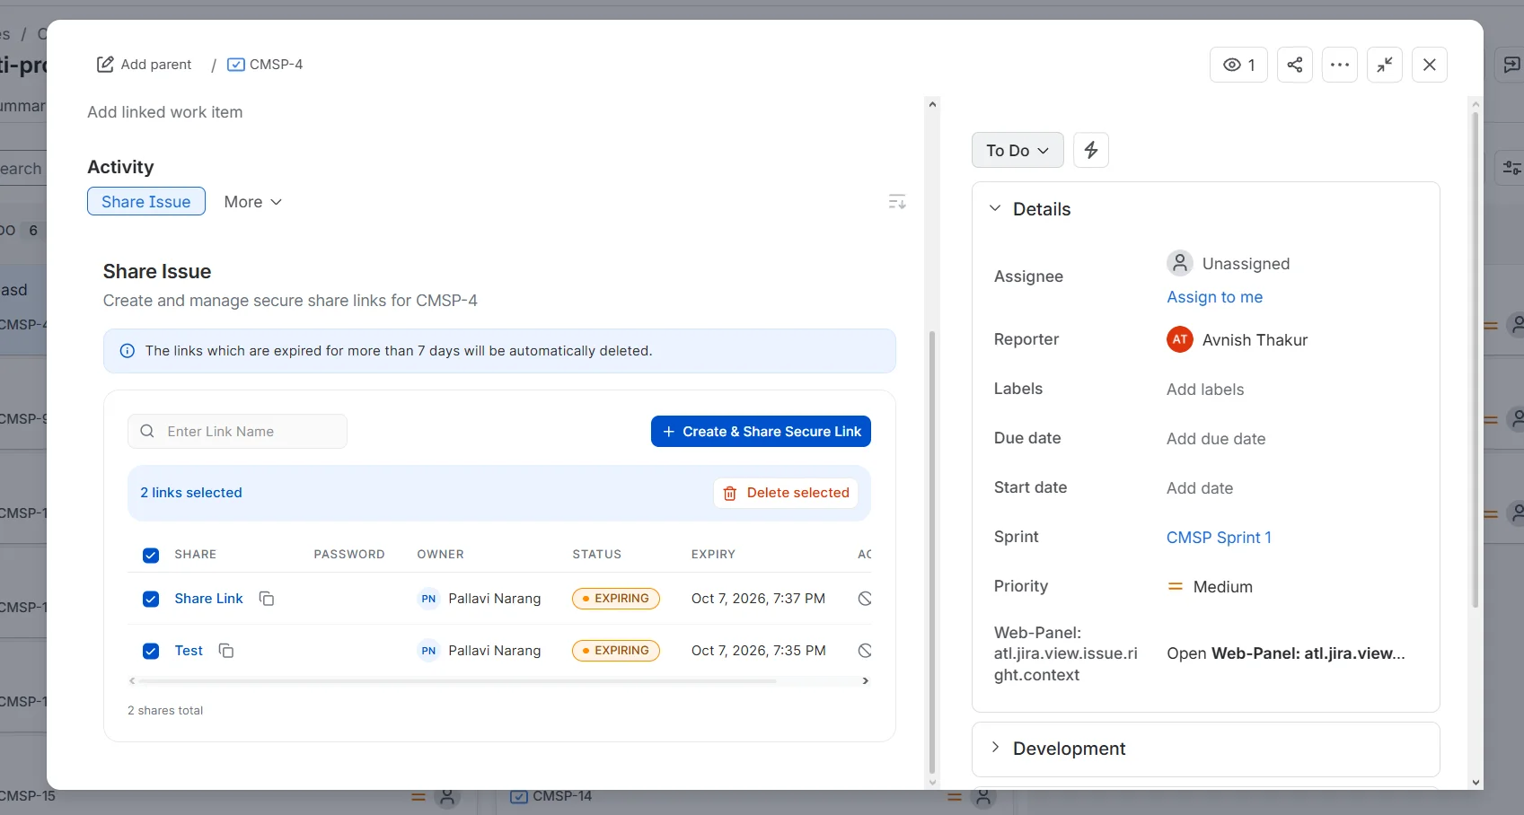Viewport: 1524px width, 815px height.
Task: Click the share icon in header
Action: tap(1295, 65)
